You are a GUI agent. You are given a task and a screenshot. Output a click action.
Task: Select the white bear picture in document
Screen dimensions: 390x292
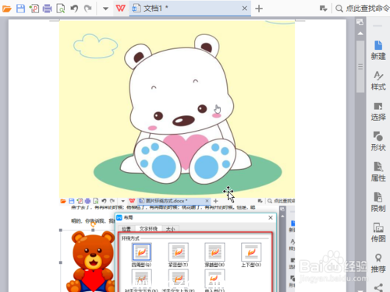click(x=177, y=109)
